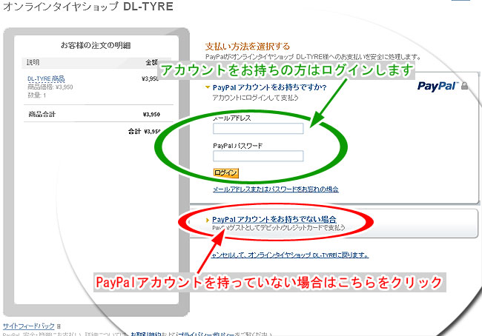Click the アカウントにログインして支払う text
Screen dimensions: 482x336
(x=255, y=98)
